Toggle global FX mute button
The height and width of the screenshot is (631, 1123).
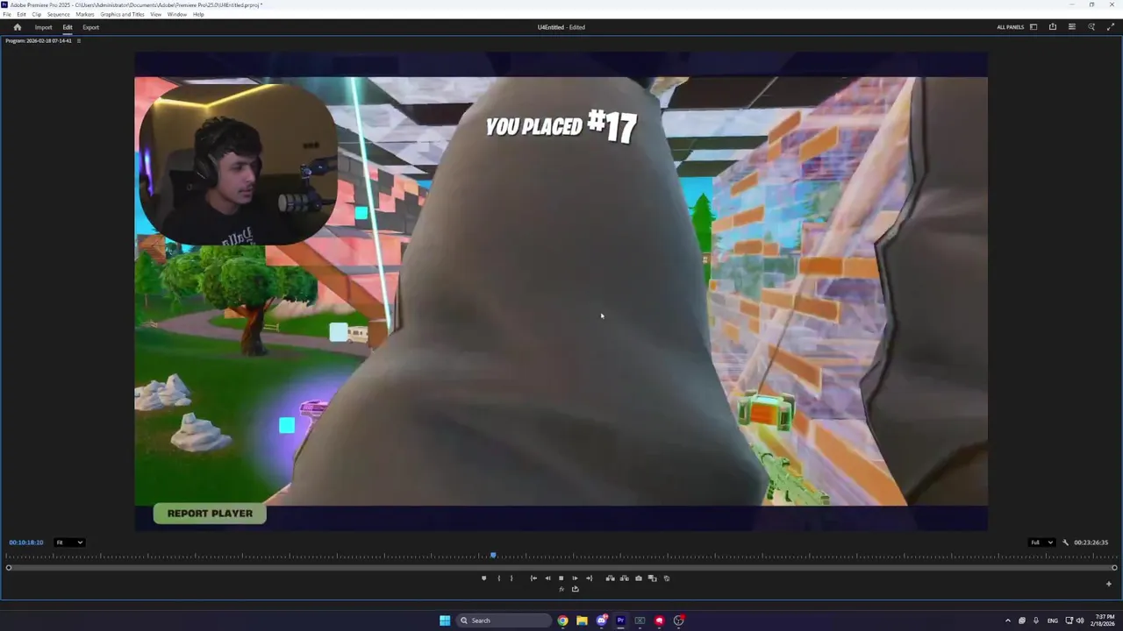561,589
